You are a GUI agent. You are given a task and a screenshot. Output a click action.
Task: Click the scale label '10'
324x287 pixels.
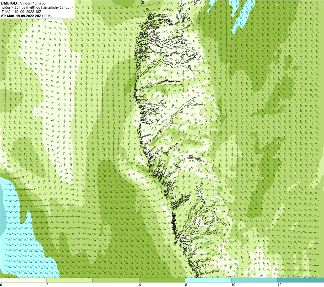pos(233,285)
